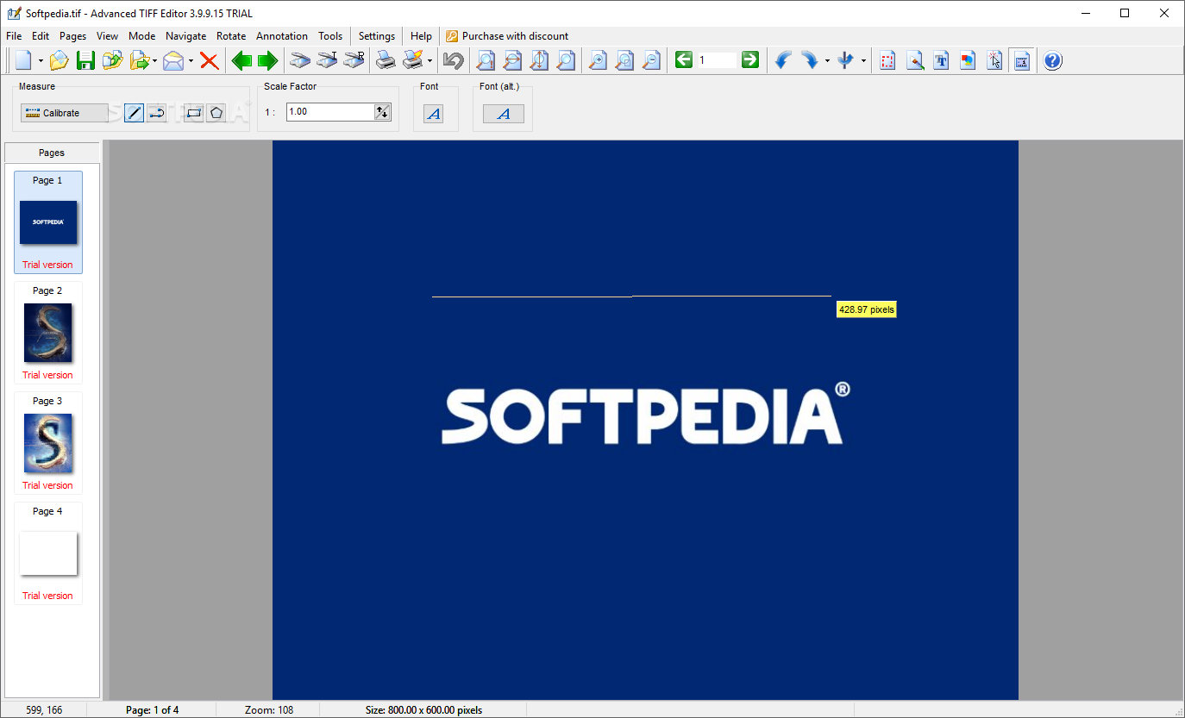Click the Zoom out magnifier with minus

point(651,60)
